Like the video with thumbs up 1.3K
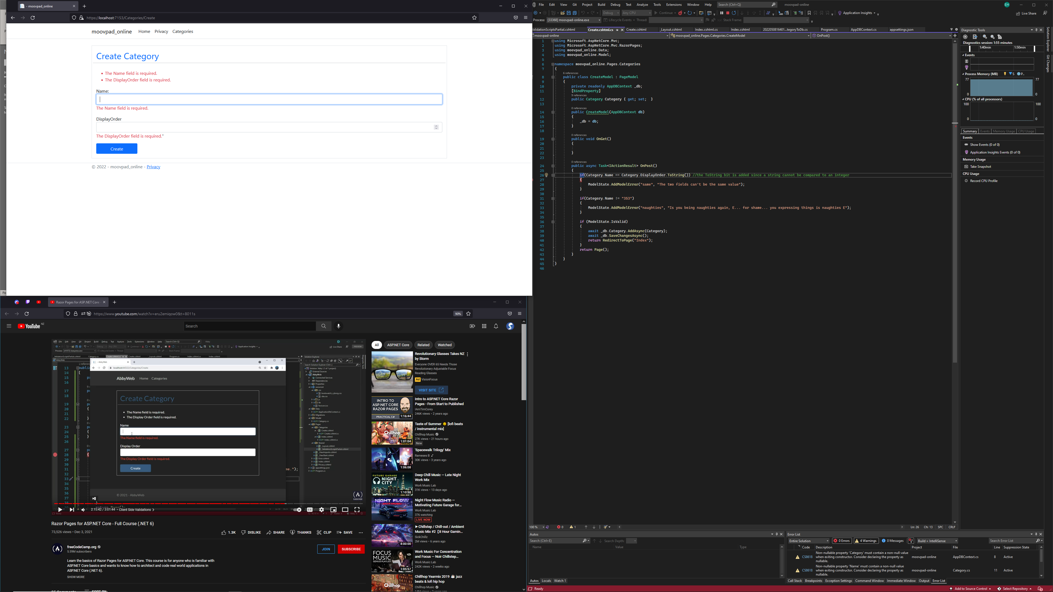This screenshot has width=1053, height=592. [x=228, y=532]
